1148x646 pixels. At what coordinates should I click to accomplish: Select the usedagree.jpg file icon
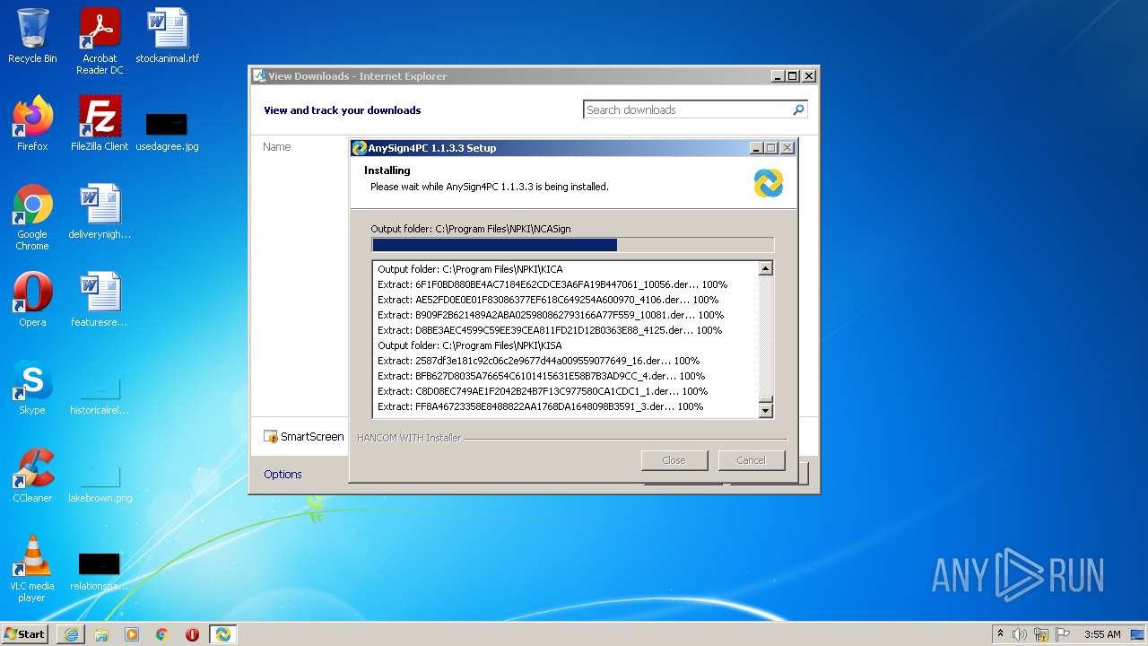click(168, 130)
